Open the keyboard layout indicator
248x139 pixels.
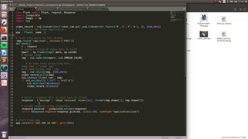224,2
